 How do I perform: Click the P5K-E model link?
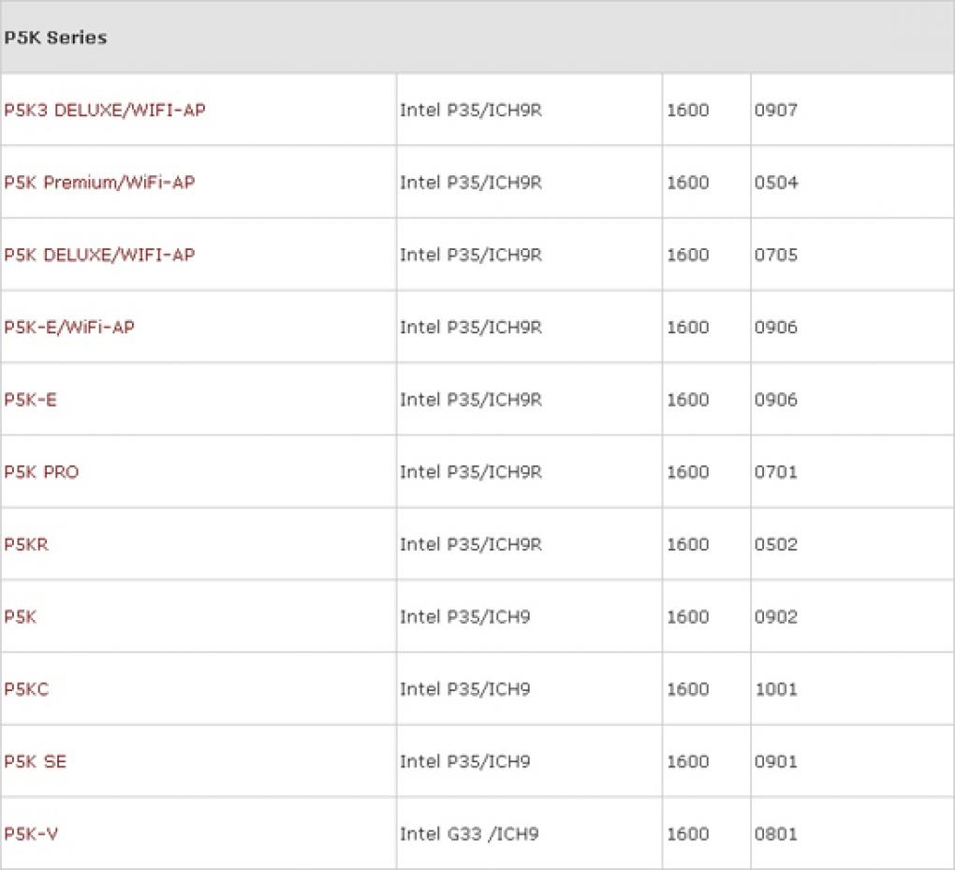[x=31, y=400]
